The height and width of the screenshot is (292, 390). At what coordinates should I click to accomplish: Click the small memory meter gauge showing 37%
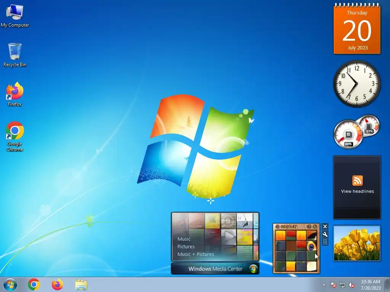369,125
